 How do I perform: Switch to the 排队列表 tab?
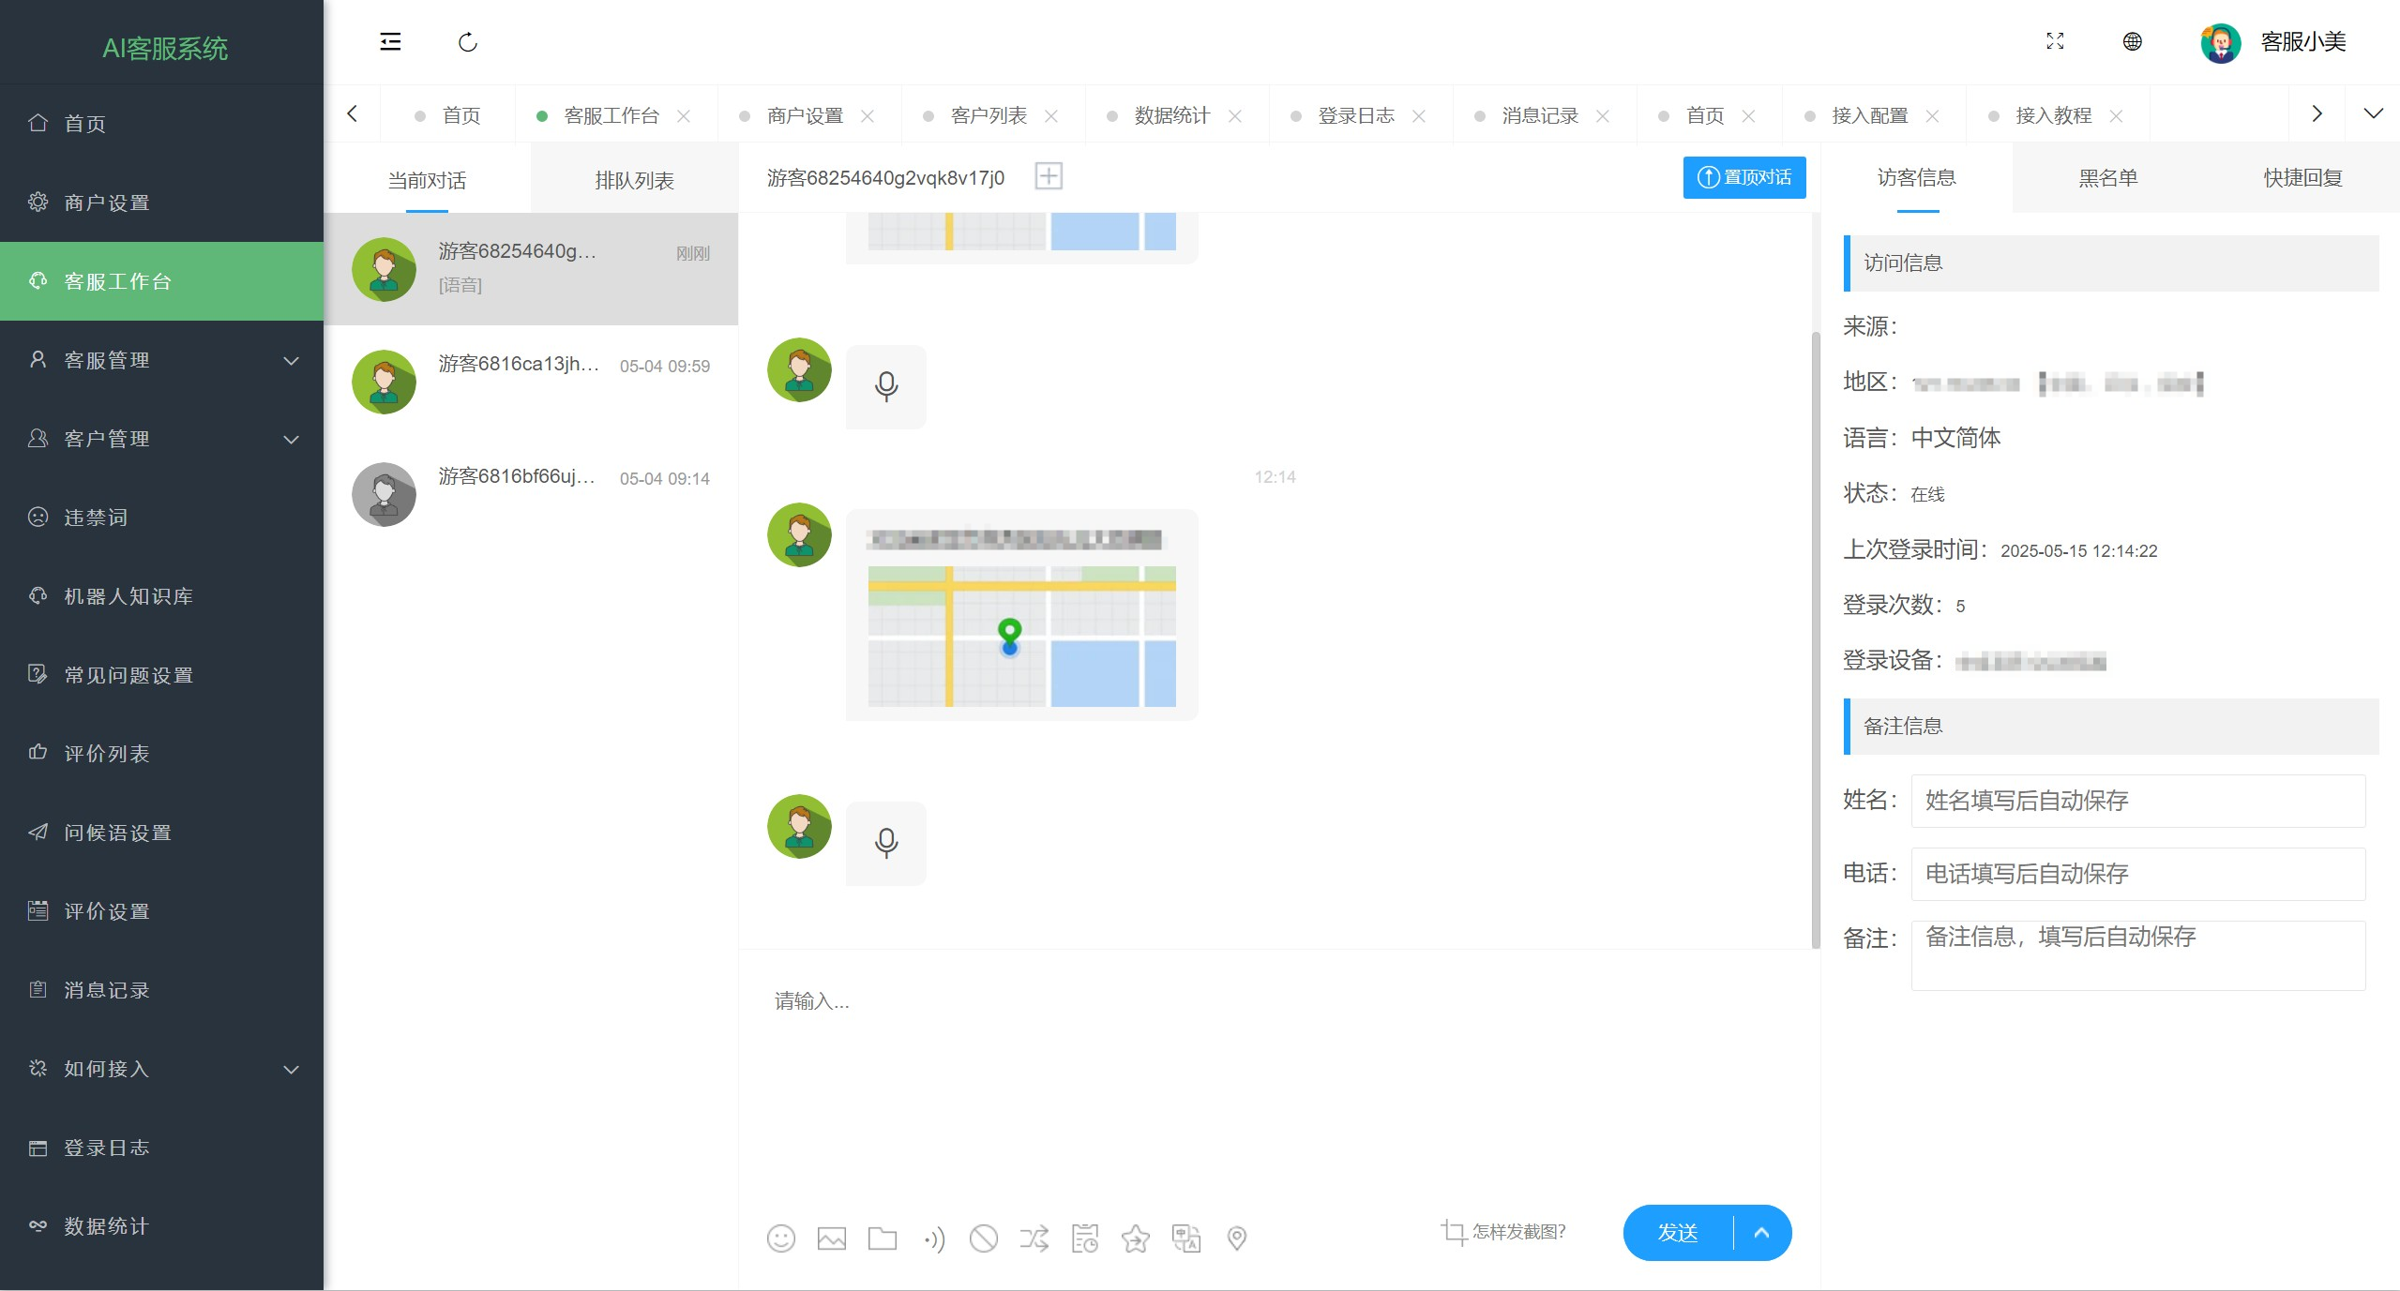click(634, 180)
